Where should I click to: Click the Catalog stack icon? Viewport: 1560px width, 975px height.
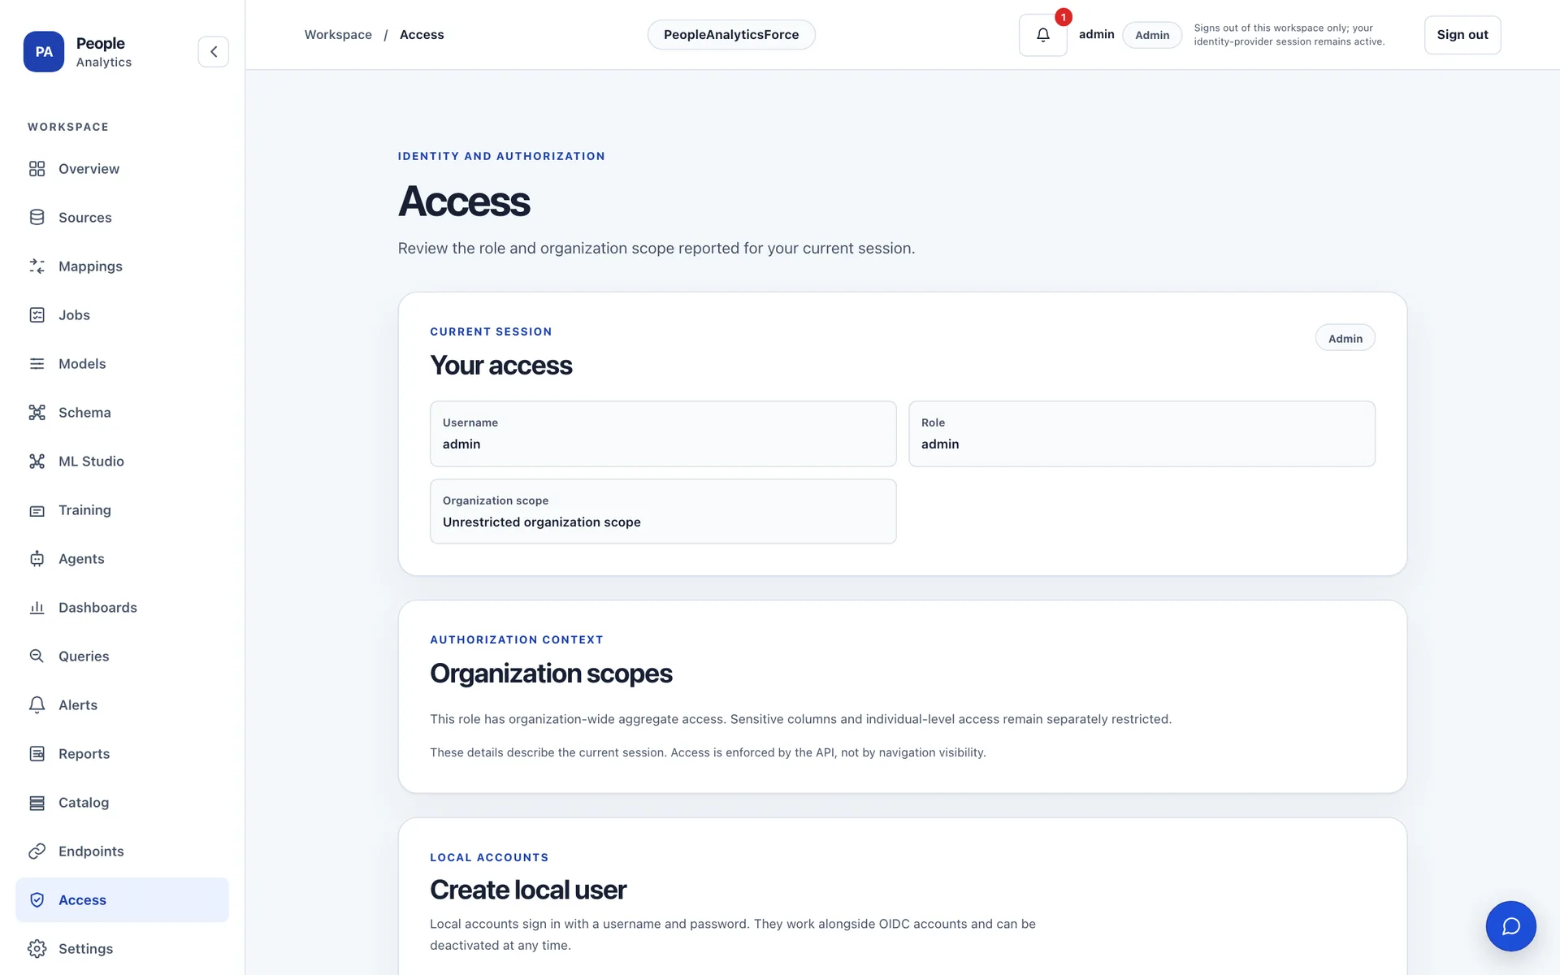pyautogui.click(x=37, y=802)
